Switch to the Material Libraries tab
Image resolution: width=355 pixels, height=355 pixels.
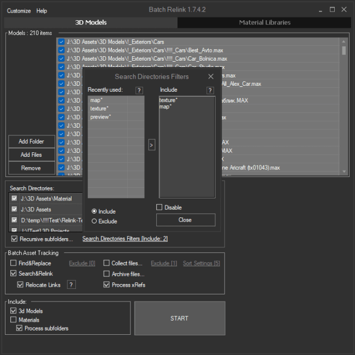(x=264, y=22)
